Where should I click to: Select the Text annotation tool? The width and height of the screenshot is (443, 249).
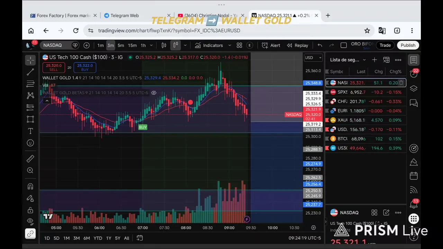(x=30, y=131)
